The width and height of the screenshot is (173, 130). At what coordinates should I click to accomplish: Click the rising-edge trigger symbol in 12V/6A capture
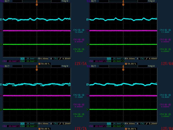tap(147, 58)
